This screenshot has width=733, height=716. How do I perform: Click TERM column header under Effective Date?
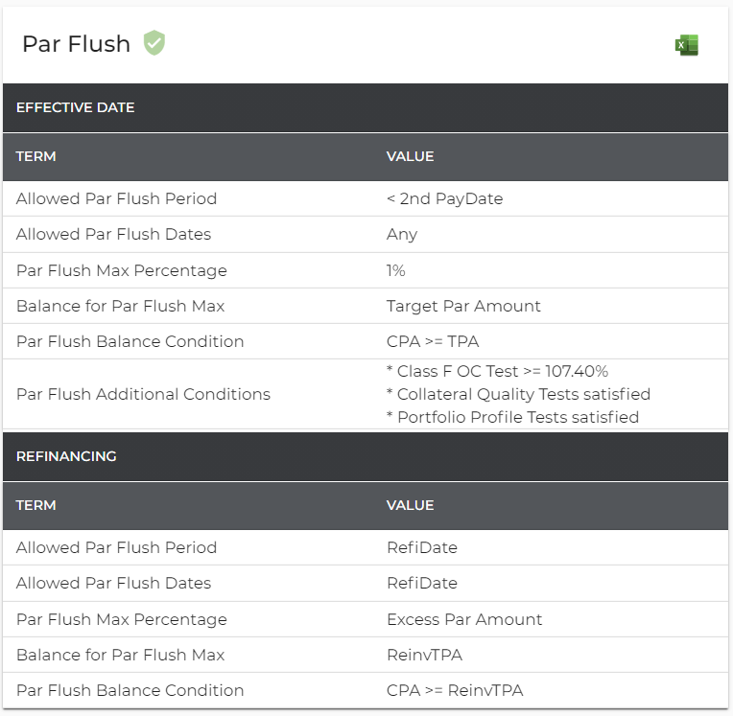pyautogui.click(x=36, y=156)
